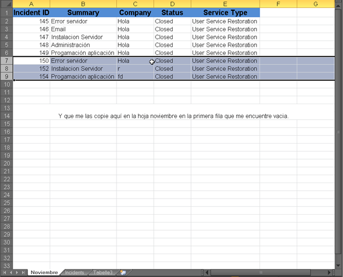Click User Service Restoration in row 4
Viewport: 343px width, 277px height.
point(225,37)
